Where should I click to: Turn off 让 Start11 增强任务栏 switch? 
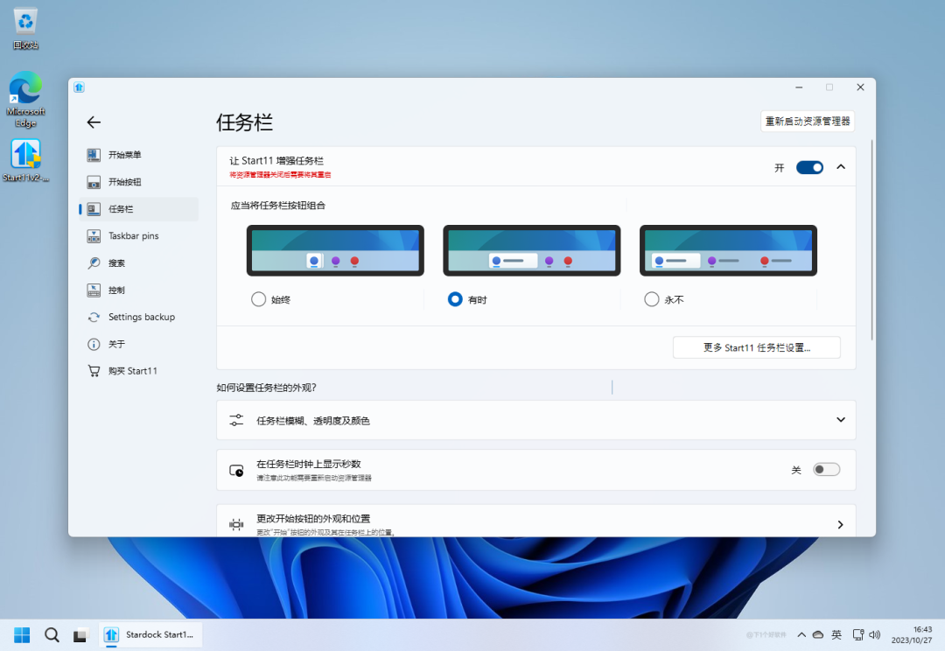(x=809, y=168)
